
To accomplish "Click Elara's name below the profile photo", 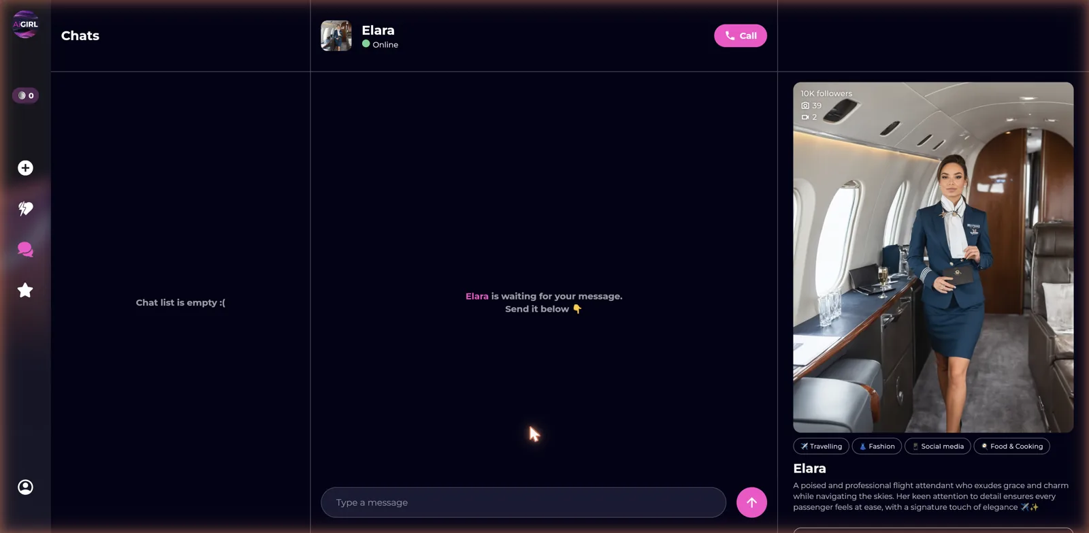I will [x=809, y=468].
